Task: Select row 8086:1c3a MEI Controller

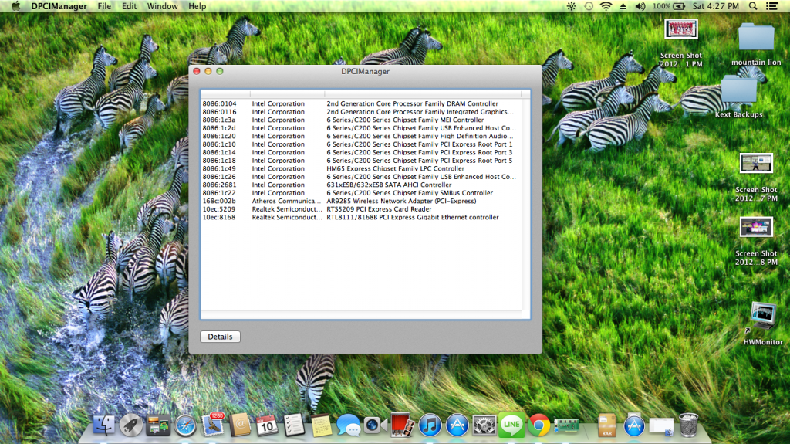Action: pyautogui.click(x=362, y=120)
